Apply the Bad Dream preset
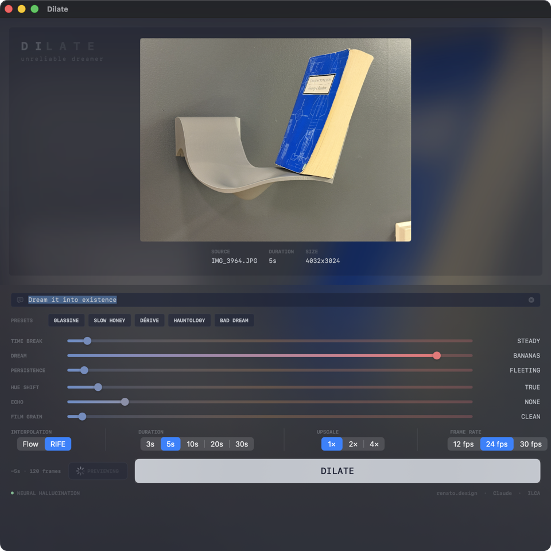551x551 pixels. (x=234, y=320)
